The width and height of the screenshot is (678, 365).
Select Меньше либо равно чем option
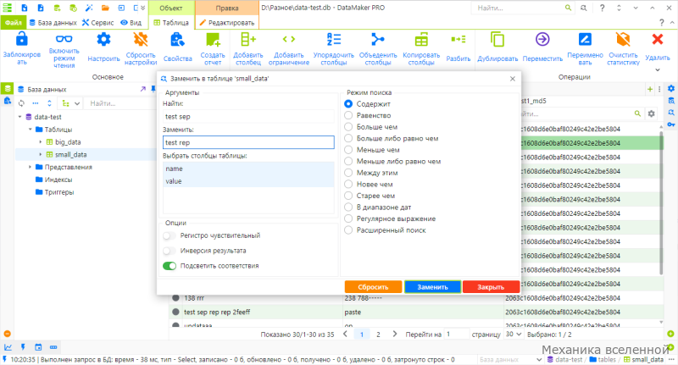pos(348,161)
